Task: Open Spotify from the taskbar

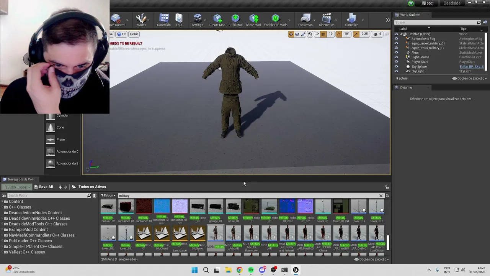Action: click(251, 270)
